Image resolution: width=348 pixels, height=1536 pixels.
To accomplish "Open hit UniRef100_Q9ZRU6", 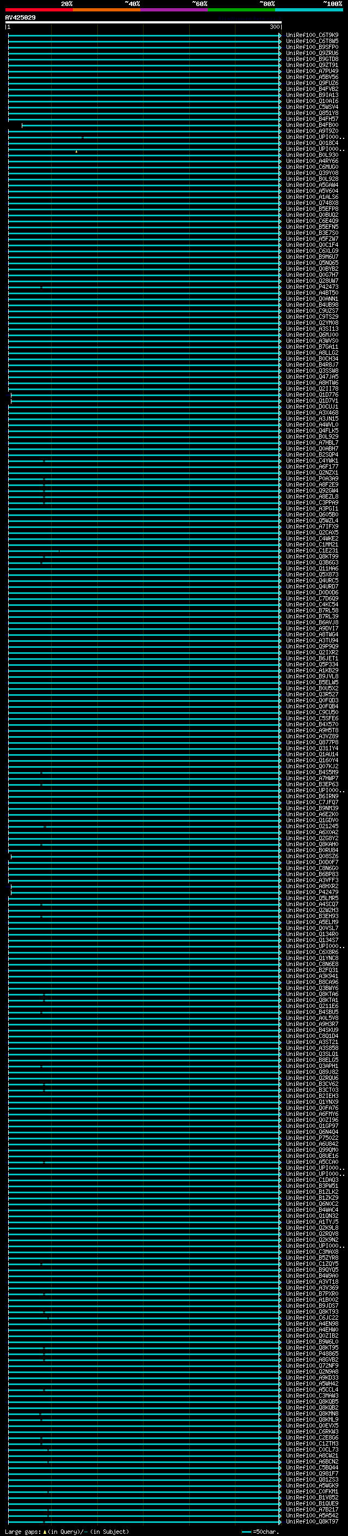I will pos(312,53).
